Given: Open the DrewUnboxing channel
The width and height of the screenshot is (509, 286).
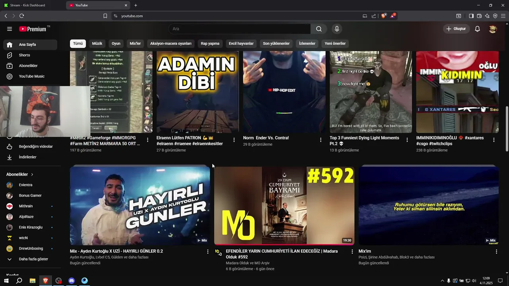Looking at the screenshot, I should pyautogui.click(x=30, y=249).
